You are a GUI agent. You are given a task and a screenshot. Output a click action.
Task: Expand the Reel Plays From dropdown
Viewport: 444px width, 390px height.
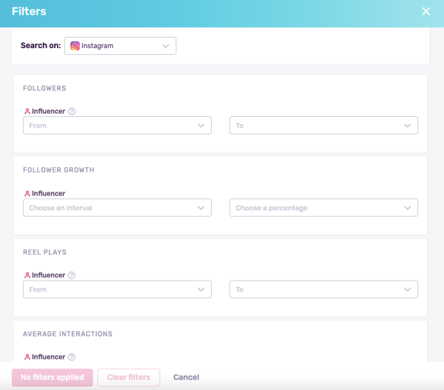pos(117,289)
